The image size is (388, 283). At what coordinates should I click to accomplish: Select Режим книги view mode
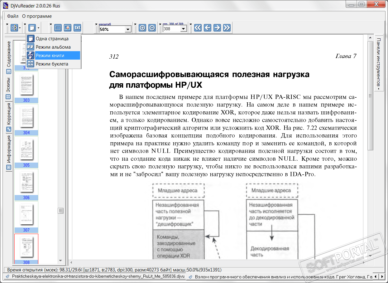(53, 56)
